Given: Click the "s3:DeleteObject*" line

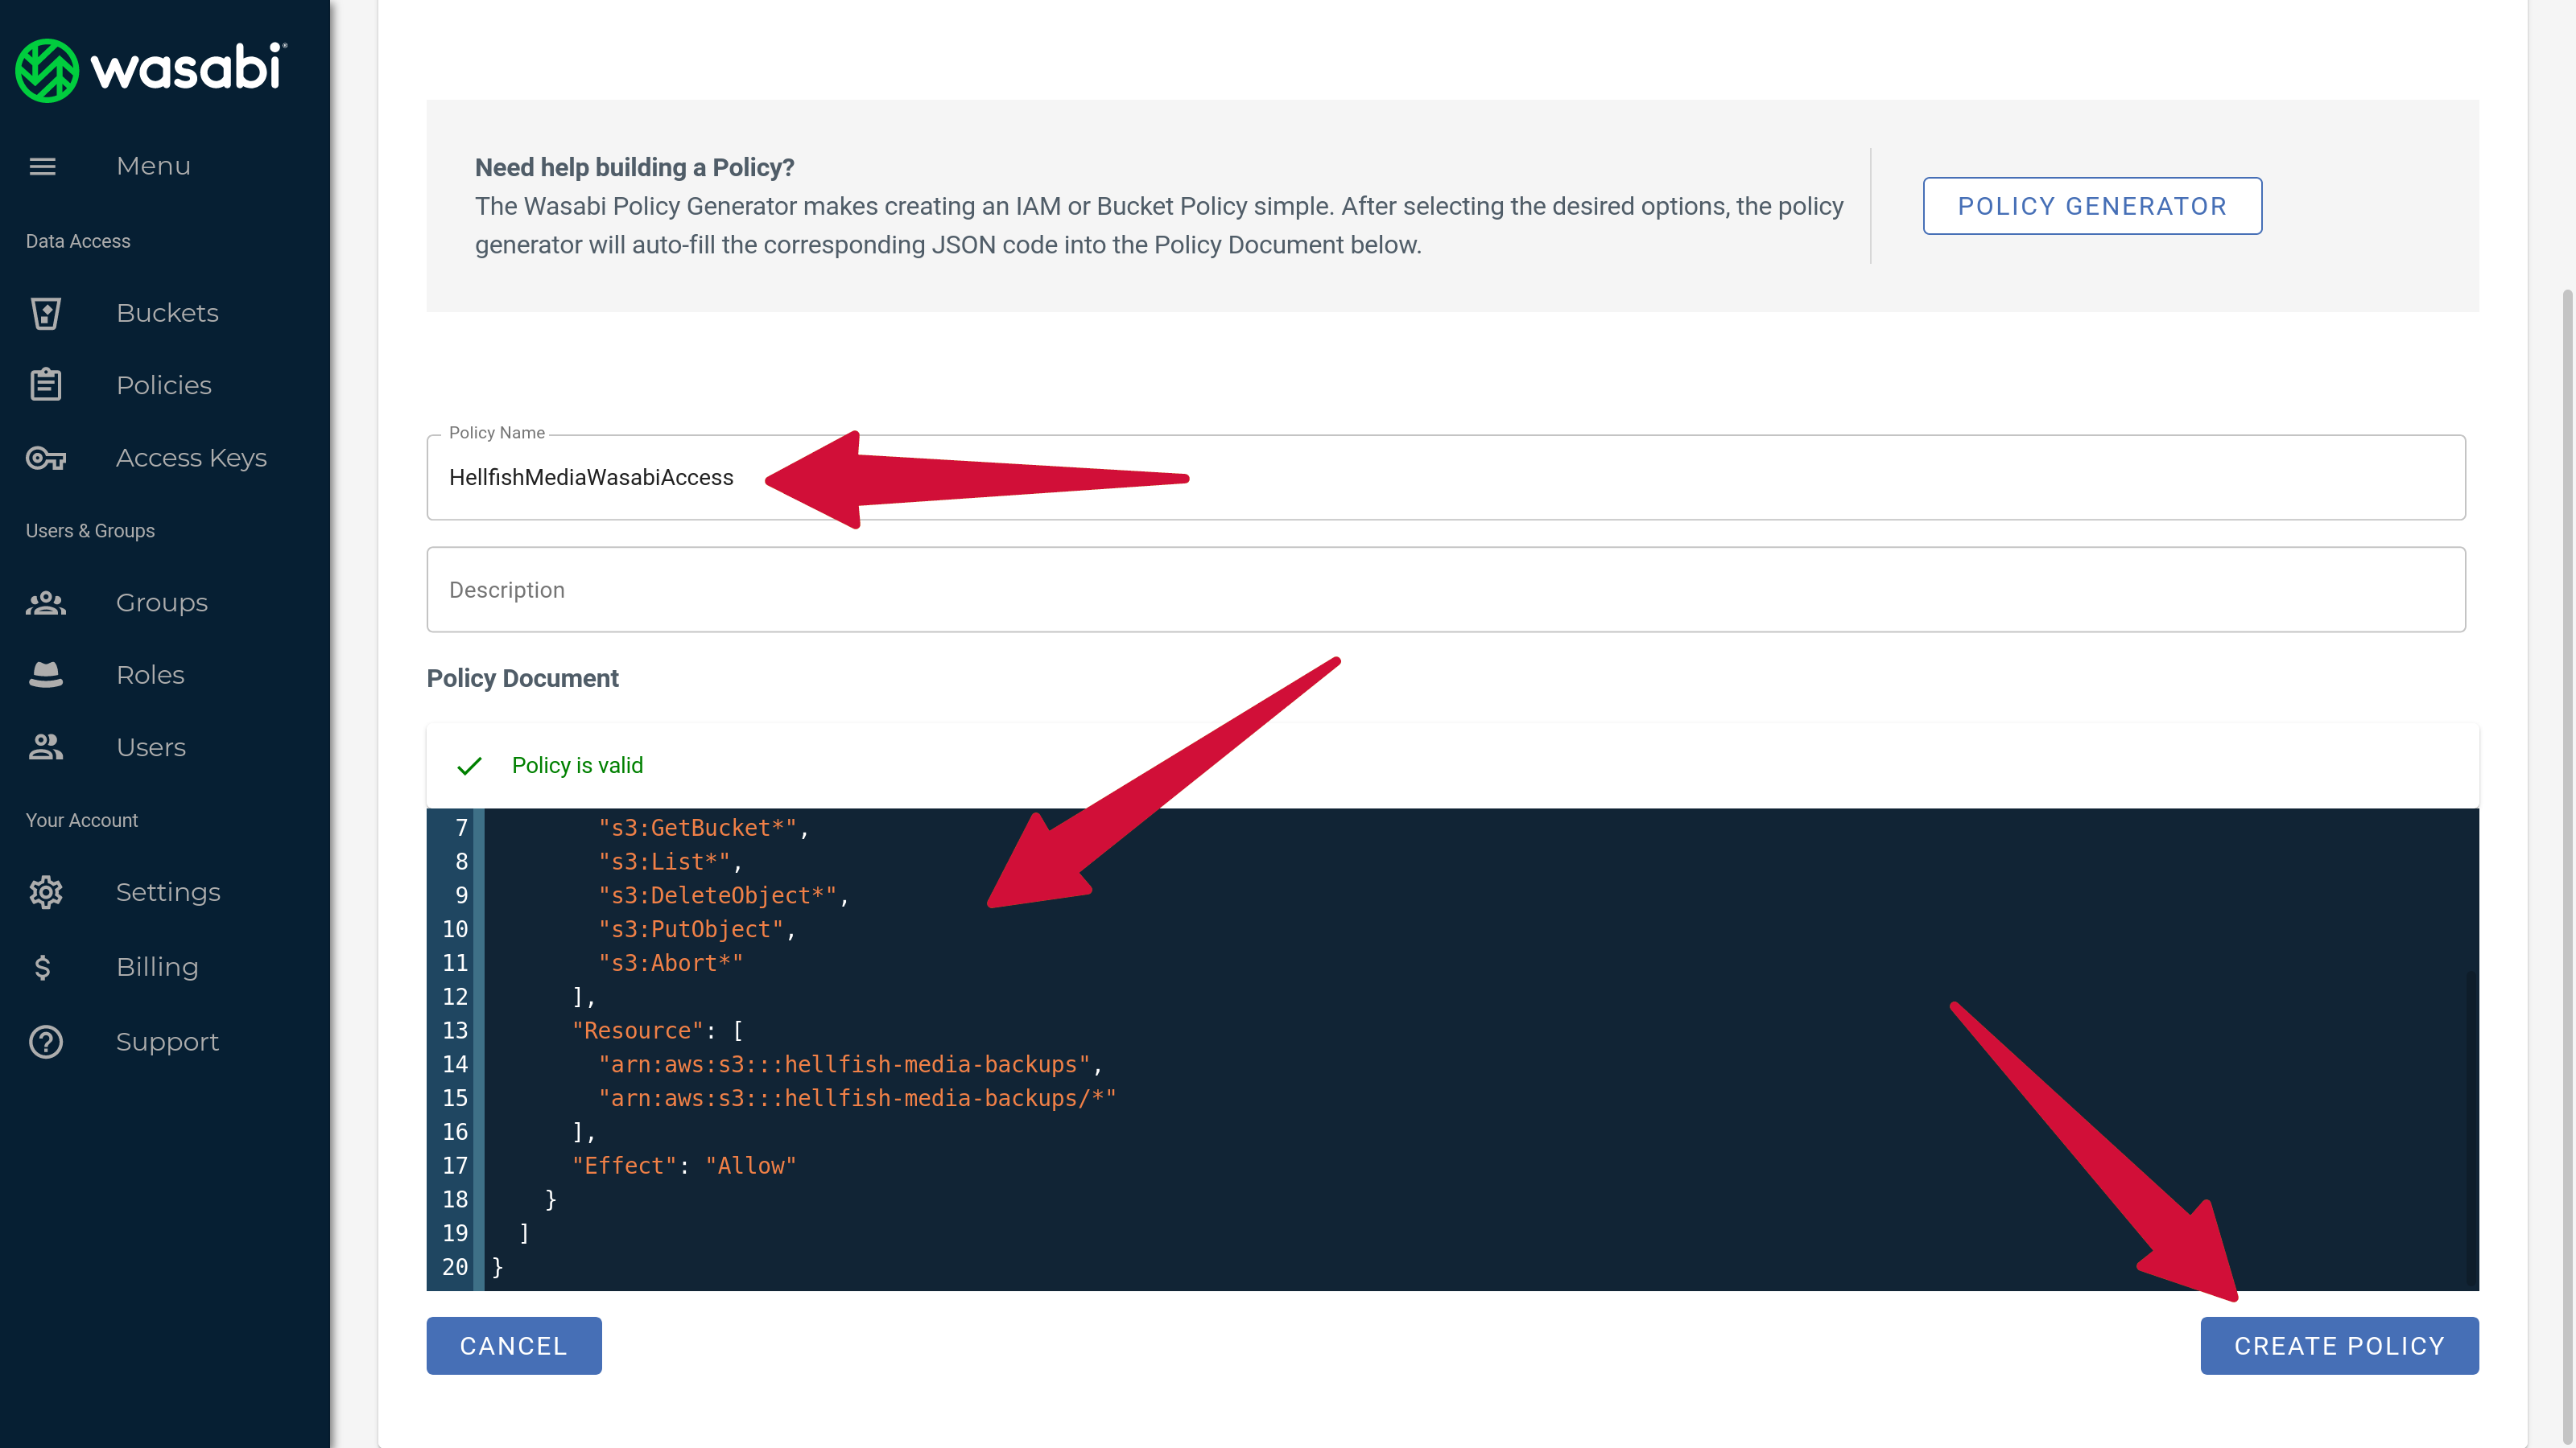Looking at the screenshot, I should [723, 895].
